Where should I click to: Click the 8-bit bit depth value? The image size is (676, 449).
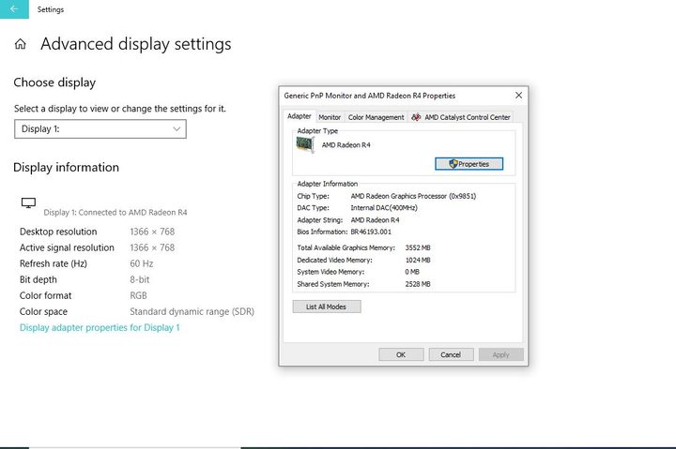tap(140, 279)
